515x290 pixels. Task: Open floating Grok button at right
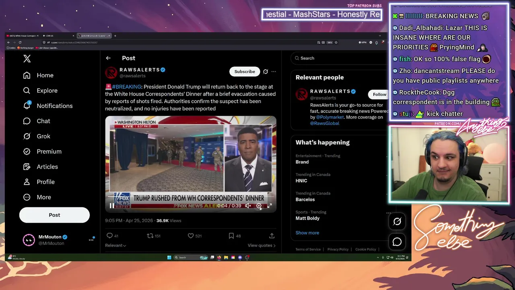click(397, 221)
